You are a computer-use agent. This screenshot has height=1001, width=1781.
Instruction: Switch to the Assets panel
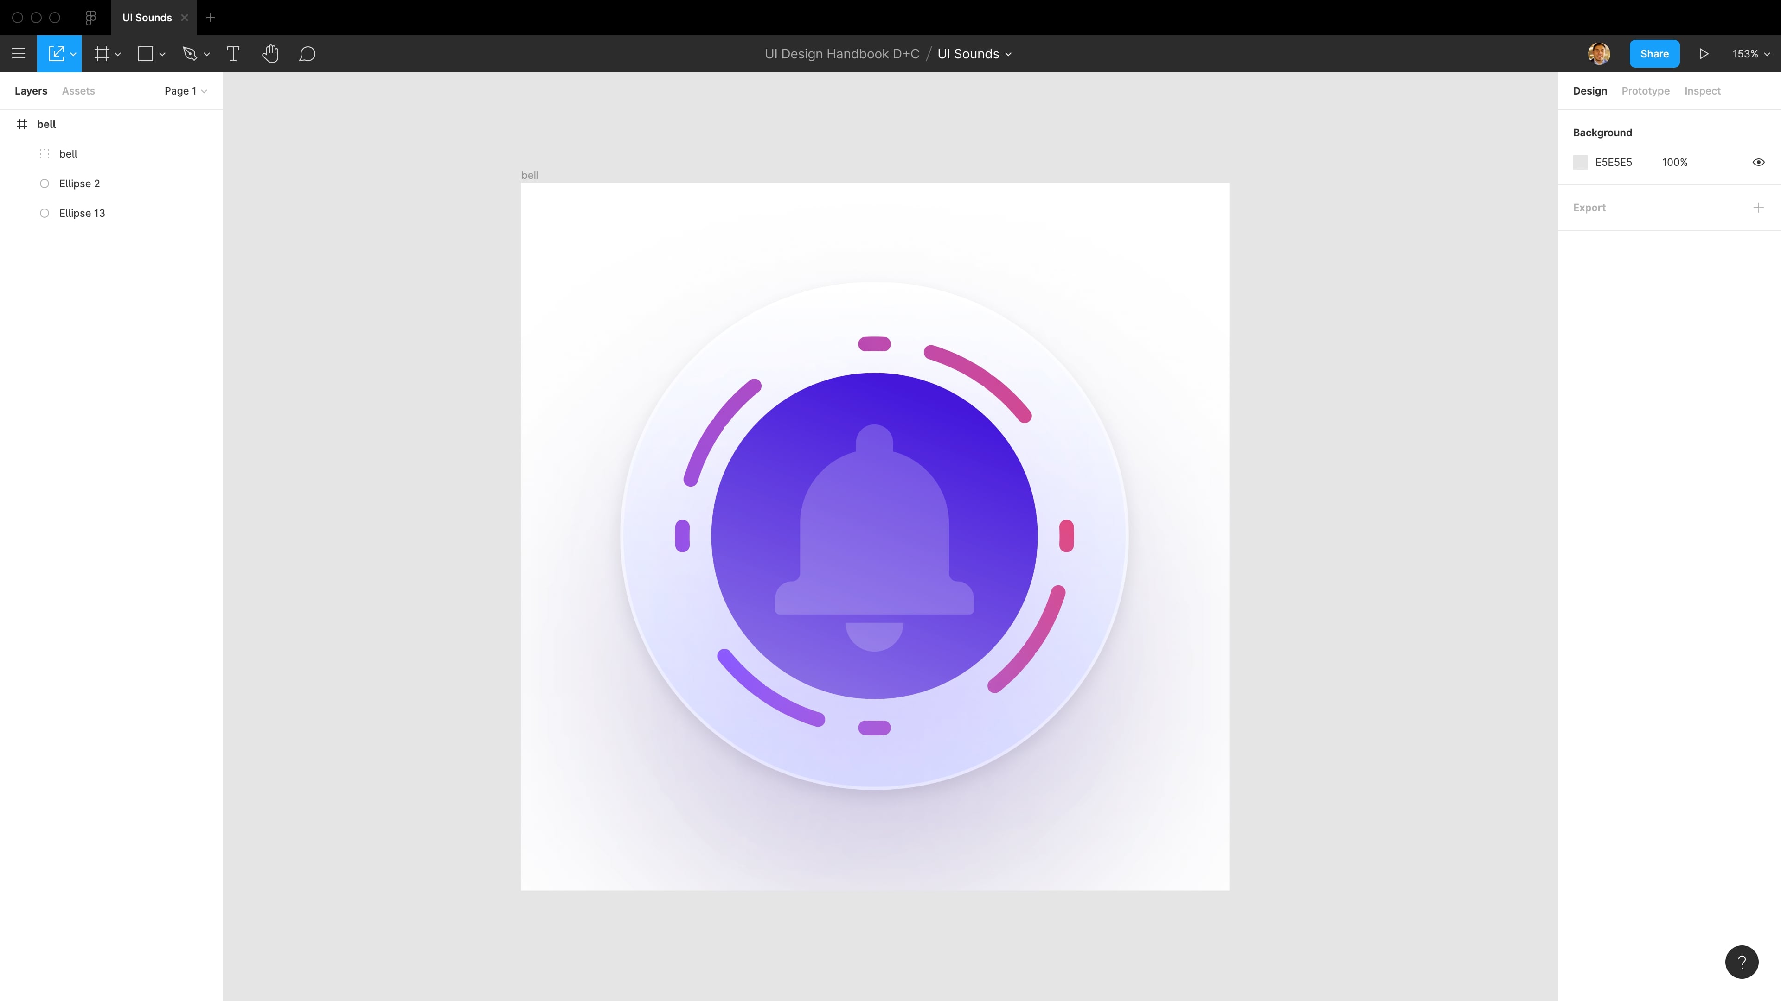(77, 90)
